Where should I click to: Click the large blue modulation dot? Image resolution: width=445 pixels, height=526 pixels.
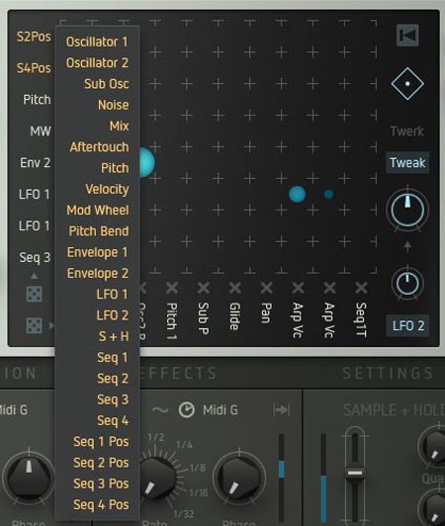point(146,162)
